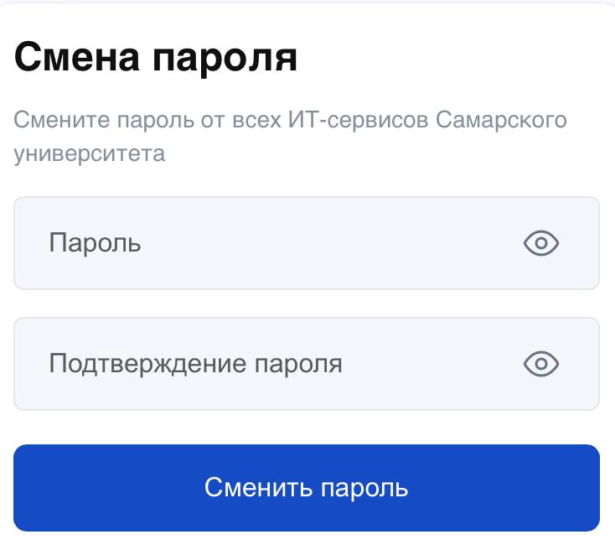
Task: Unmask the new password entry
Action: (541, 243)
